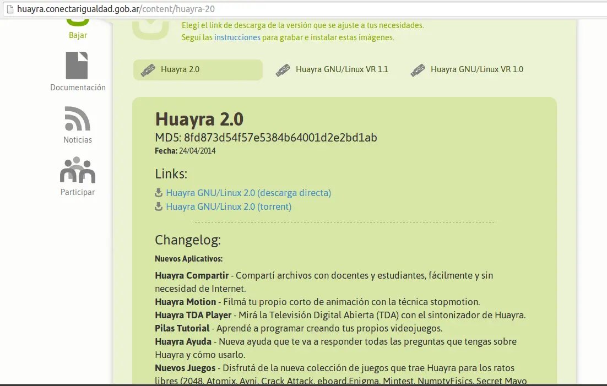
Task: Click the Nuevos Aplicativos subheading
Action: [188, 259]
